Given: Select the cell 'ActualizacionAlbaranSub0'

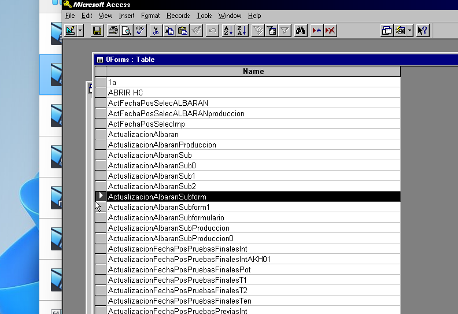Looking at the screenshot, I should [253, 165].
